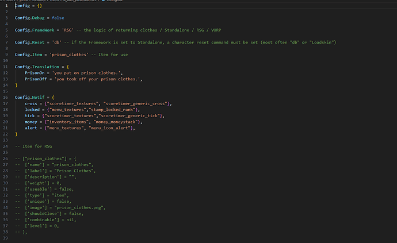
Task: Select the "money_moneystack" string
Action: pos(116,122)
